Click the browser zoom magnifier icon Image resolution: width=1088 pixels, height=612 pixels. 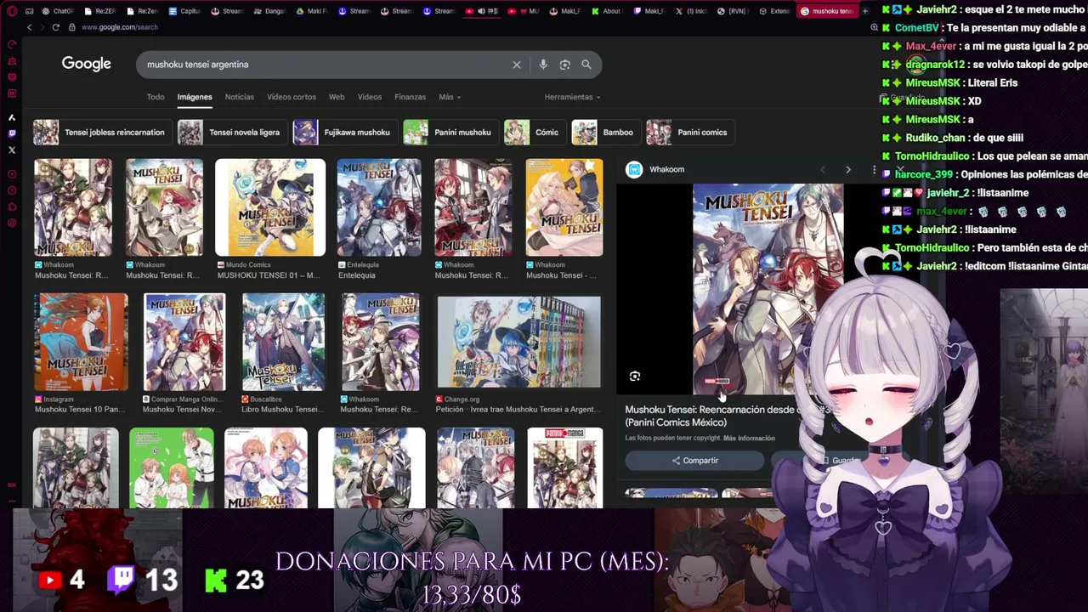coord(874,27)
